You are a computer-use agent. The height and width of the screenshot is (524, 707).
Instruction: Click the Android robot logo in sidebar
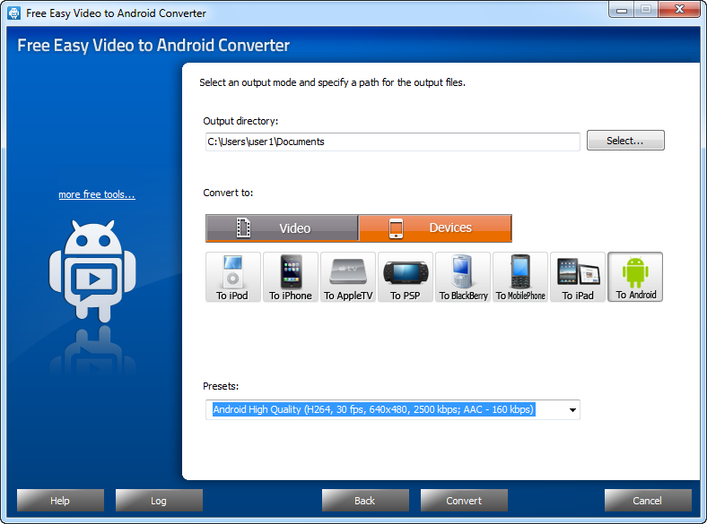click(92, 271)
